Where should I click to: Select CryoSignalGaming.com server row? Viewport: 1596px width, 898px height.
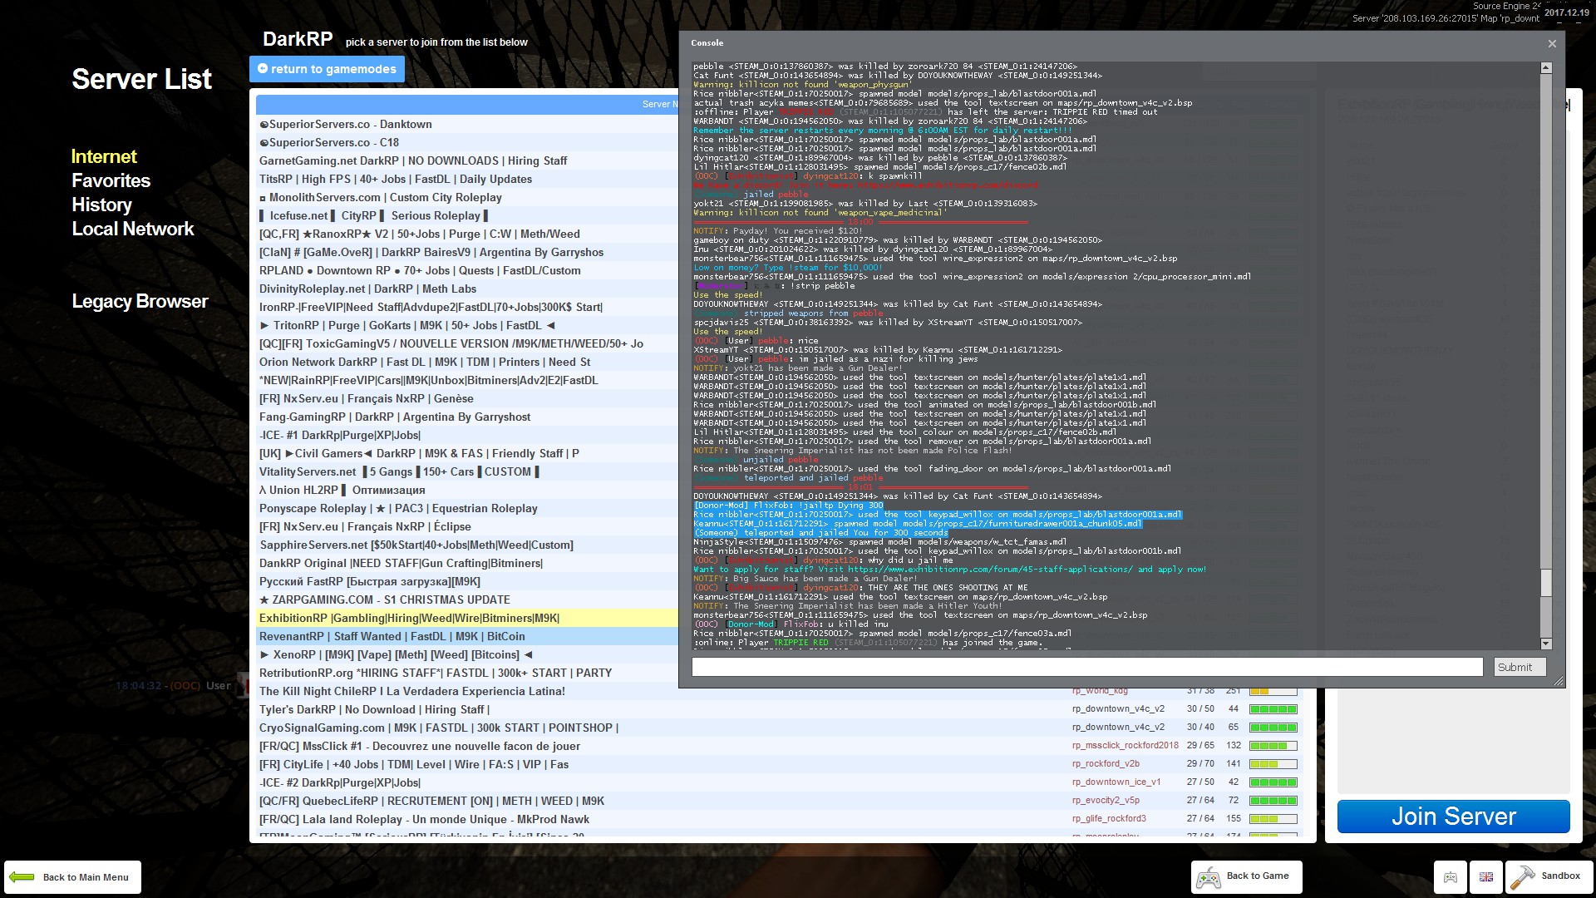point(781,728)
